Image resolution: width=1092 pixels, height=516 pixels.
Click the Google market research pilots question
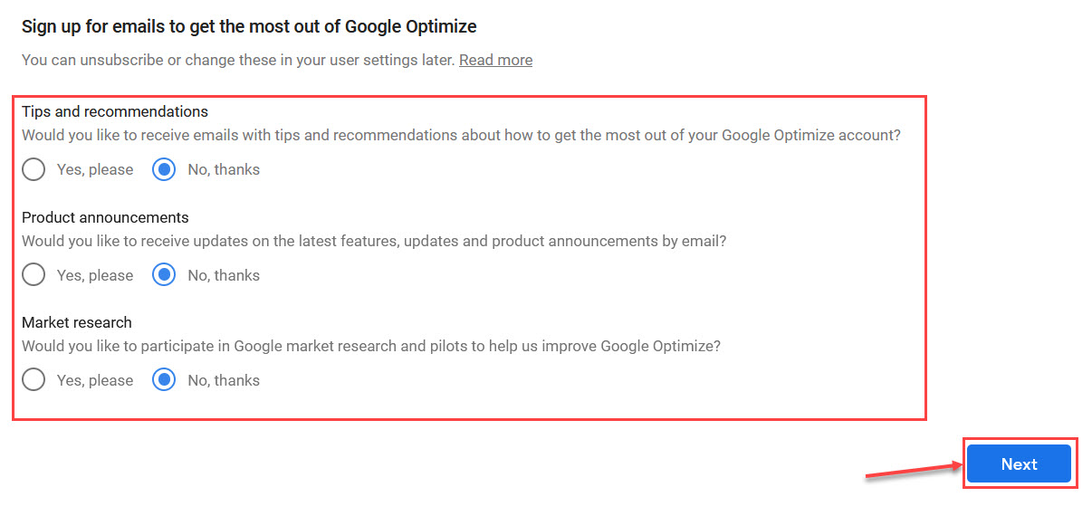point(371,346)
